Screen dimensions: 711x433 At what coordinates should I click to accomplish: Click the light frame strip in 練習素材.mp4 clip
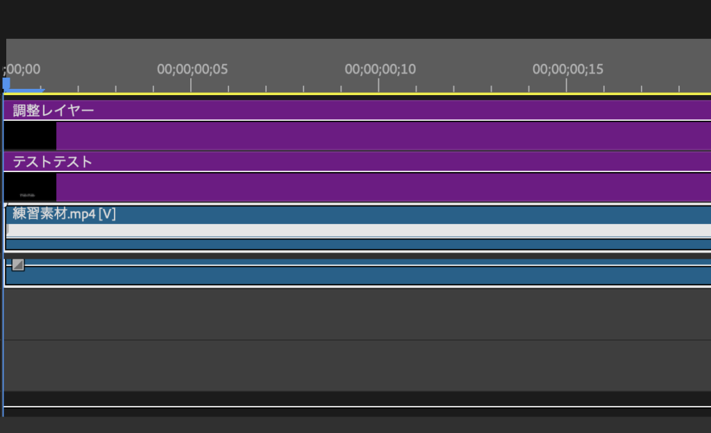tap(347, 230)
